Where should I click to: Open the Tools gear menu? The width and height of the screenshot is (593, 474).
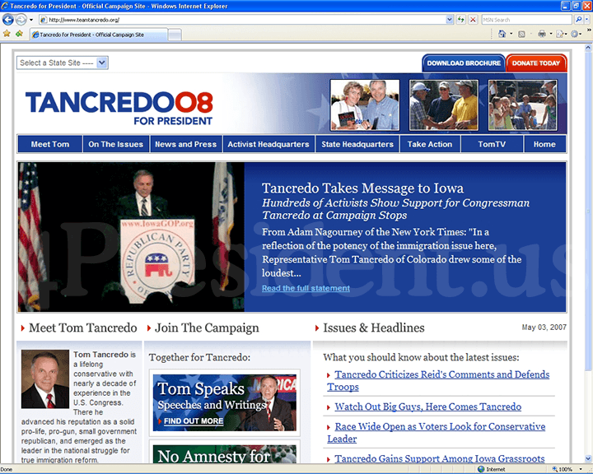pyautogui.click(x=575, y=34)
